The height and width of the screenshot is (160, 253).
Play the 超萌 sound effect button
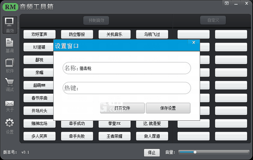[38, 85]
